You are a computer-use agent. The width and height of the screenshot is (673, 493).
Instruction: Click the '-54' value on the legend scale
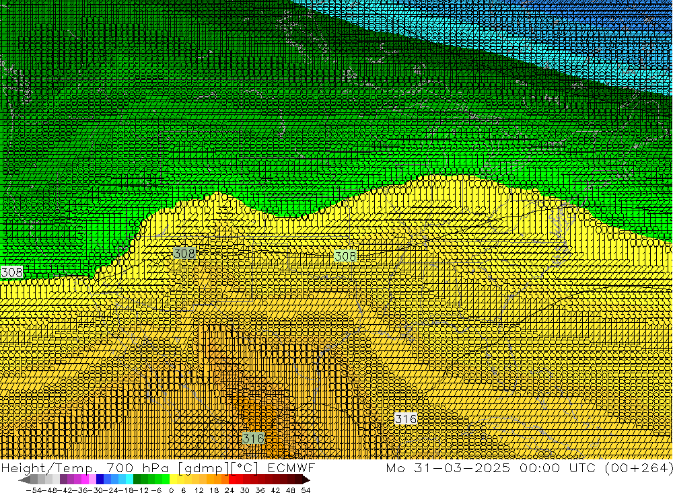(34, 490)
